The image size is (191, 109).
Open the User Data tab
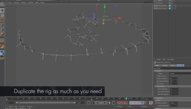[180, 65]
